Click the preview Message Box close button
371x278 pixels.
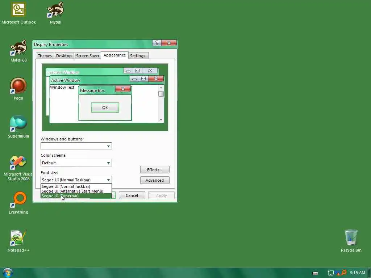[123, 89]
